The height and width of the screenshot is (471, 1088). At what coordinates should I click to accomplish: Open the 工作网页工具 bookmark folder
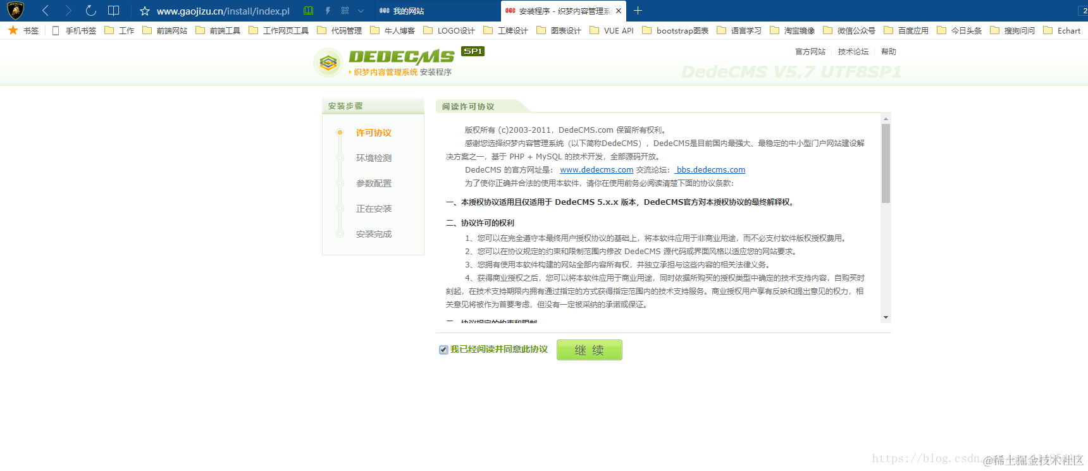click(x=279, y=30)
